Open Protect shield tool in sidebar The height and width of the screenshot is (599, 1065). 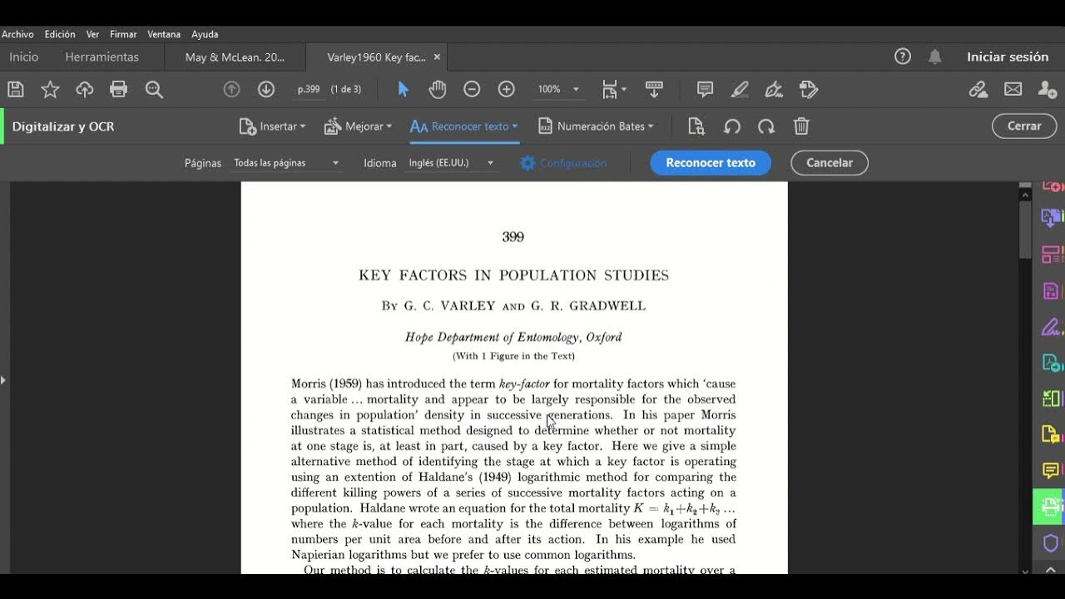pyautogui.click(x=1051, y=543)
